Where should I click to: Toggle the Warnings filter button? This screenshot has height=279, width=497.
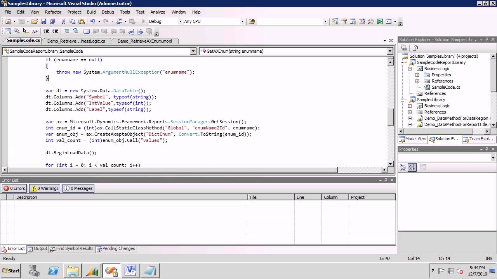[44, 188]
